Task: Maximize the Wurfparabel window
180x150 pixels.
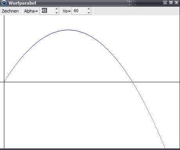Action: click(x=171, y=2)
